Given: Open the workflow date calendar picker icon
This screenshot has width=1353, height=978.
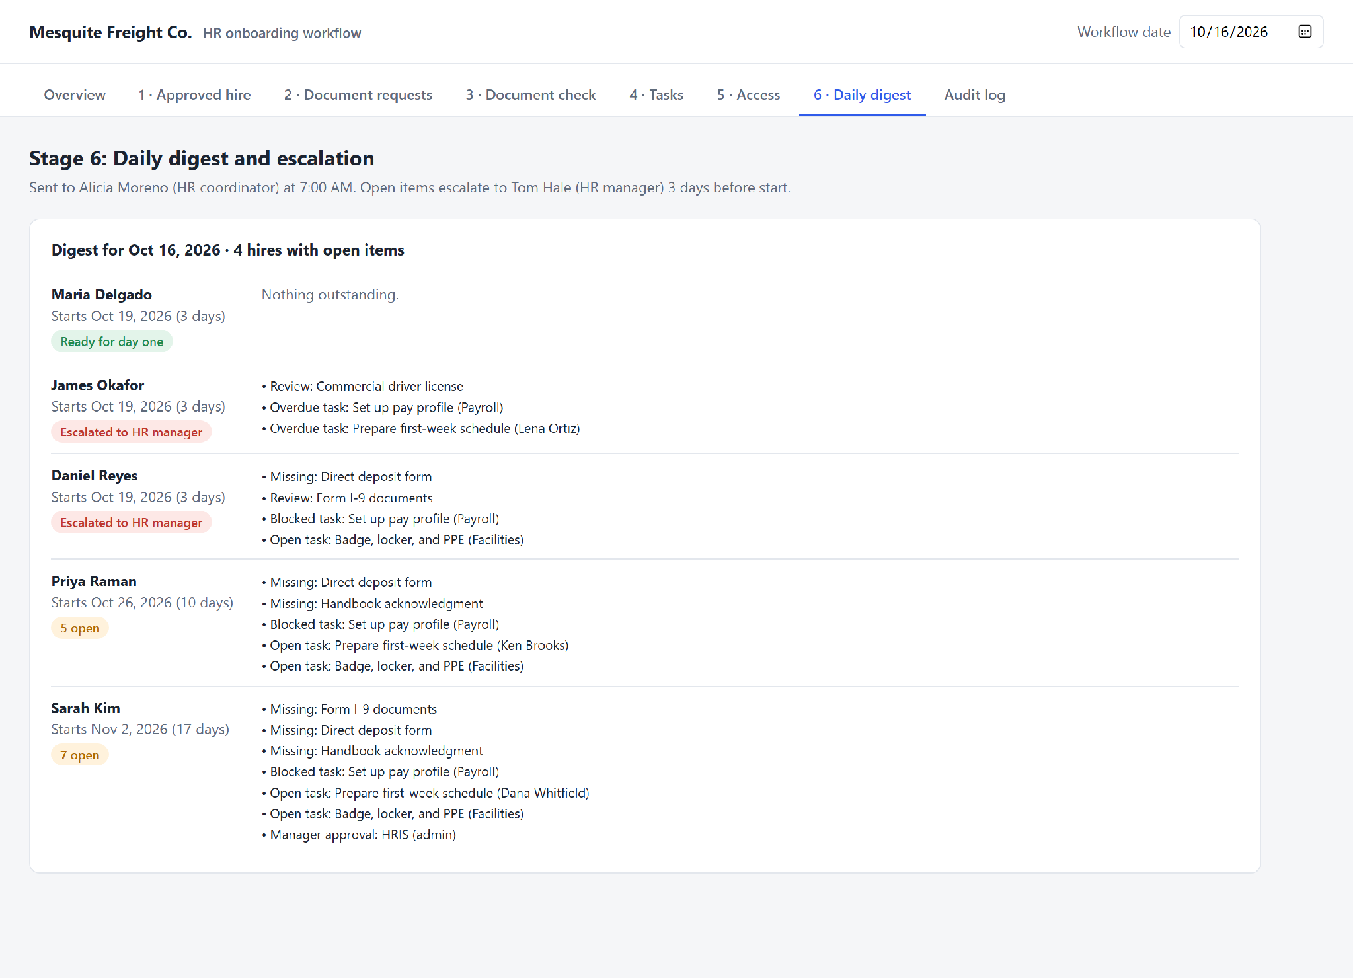Looking at the screenshot, I should [1305, 32].
